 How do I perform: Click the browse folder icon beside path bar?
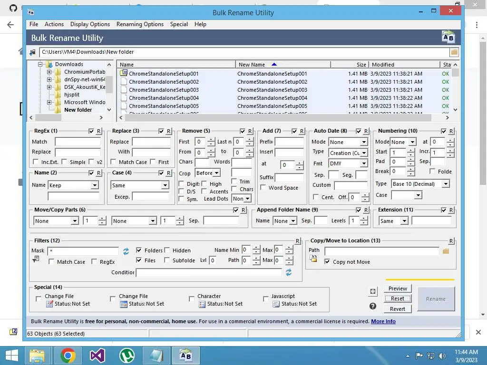click(x=454, y=52)
